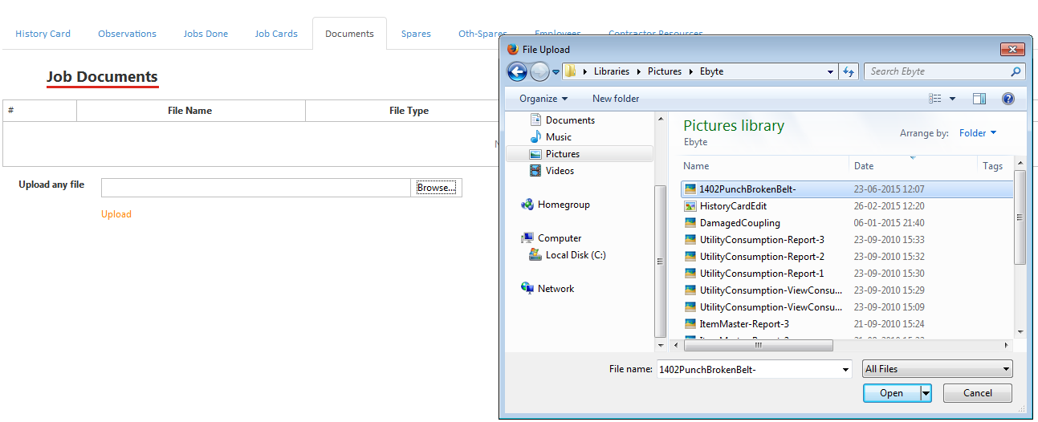Open the All Files type dropdown
Screen dimensions: 1038x422
click(936, 369)
